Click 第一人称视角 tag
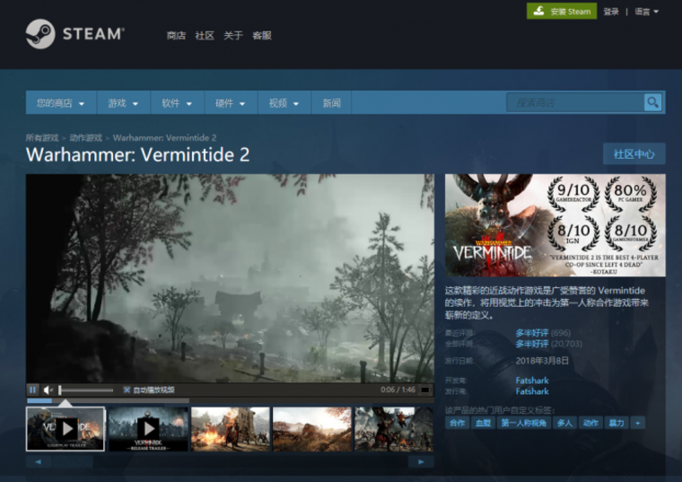 [524, 423]
